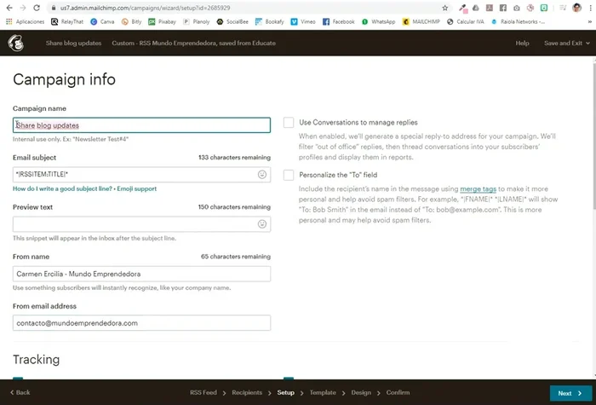Click the Next button

pyautogui.click(x=570, y=393)
